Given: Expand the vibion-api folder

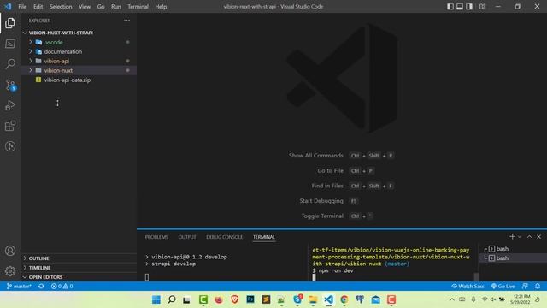Looking at the screenshot, I should click(x=79, y=61).
